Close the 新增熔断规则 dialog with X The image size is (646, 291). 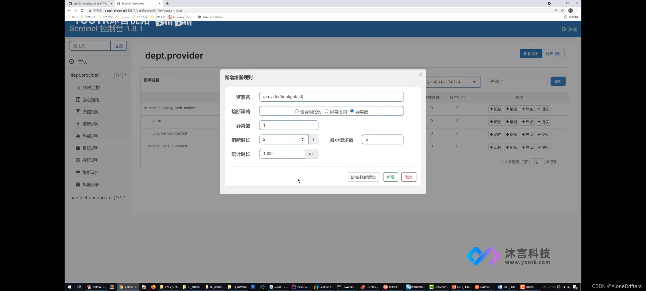[x=420, y=74]
